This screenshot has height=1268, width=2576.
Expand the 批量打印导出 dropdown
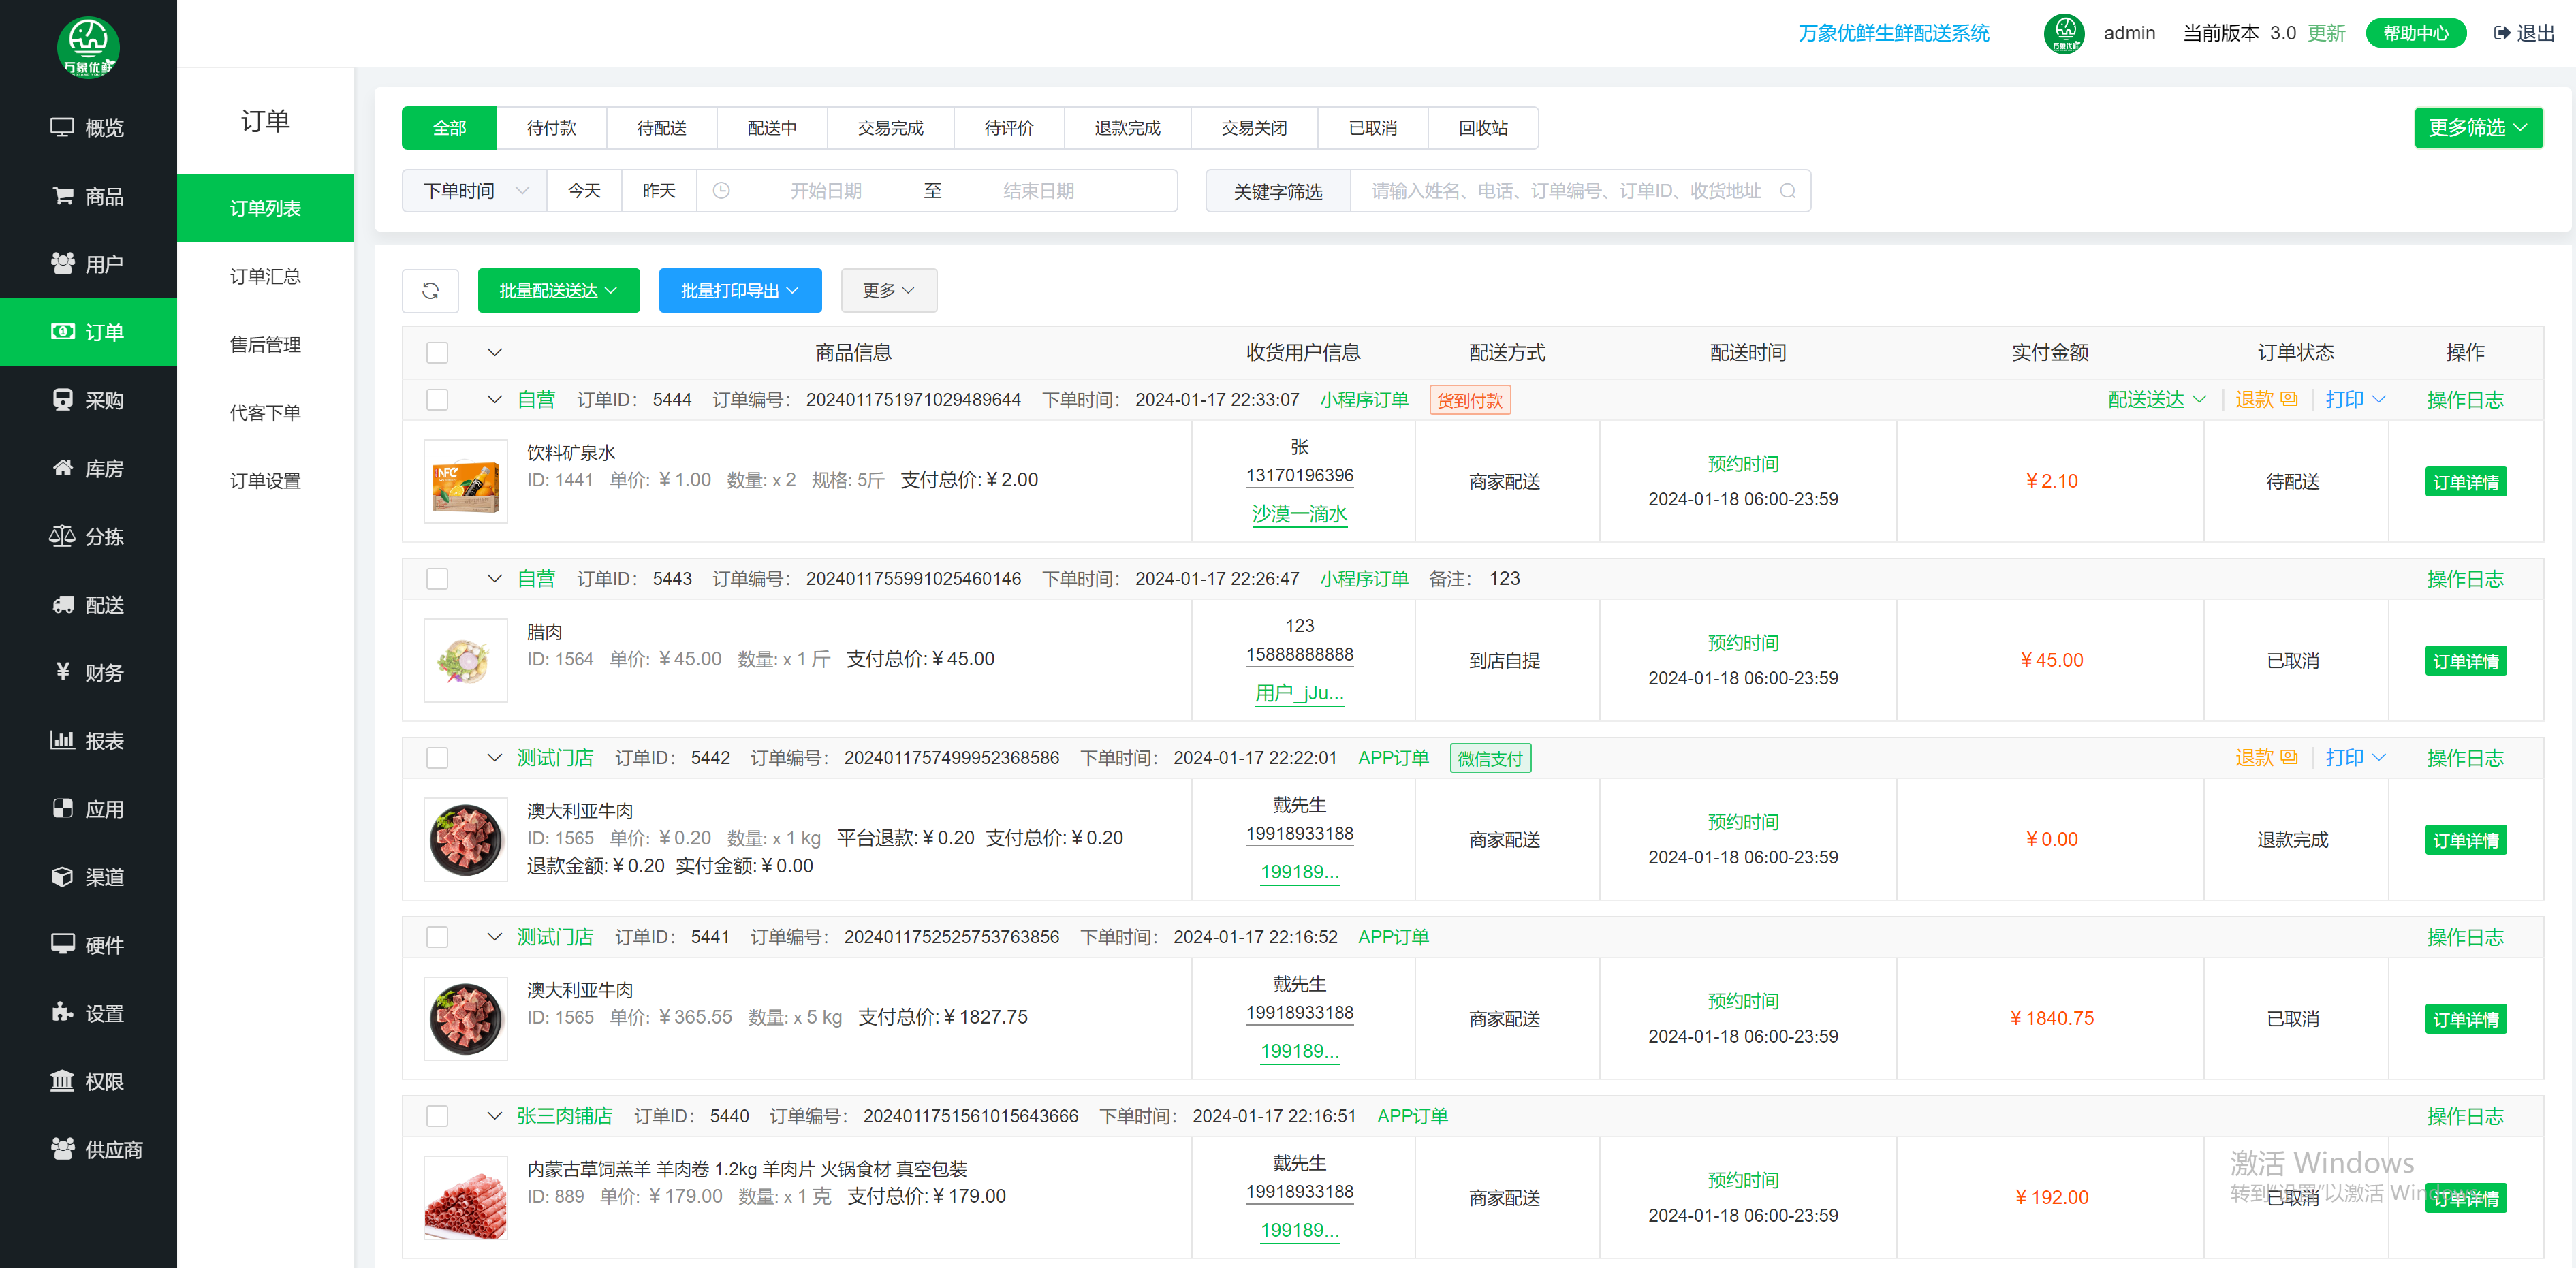coord(739,290)
